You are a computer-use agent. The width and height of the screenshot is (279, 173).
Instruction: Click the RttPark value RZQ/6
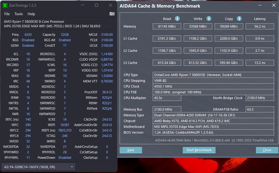107,108
